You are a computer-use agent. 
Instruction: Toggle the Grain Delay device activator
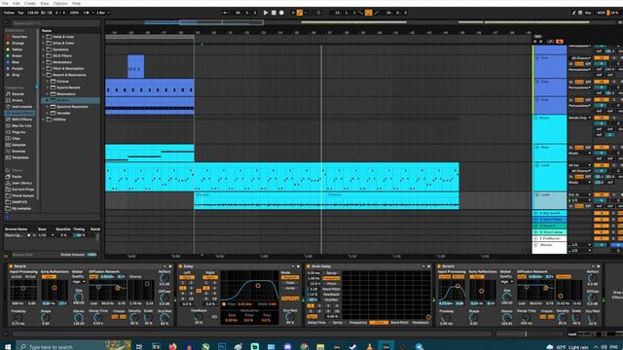309,266
